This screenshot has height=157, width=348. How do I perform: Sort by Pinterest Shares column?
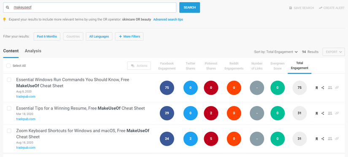point(211,66)
